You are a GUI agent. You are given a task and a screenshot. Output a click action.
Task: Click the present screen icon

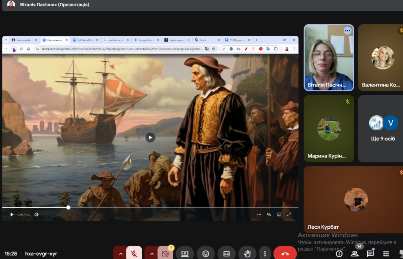(x=185, y=253)
